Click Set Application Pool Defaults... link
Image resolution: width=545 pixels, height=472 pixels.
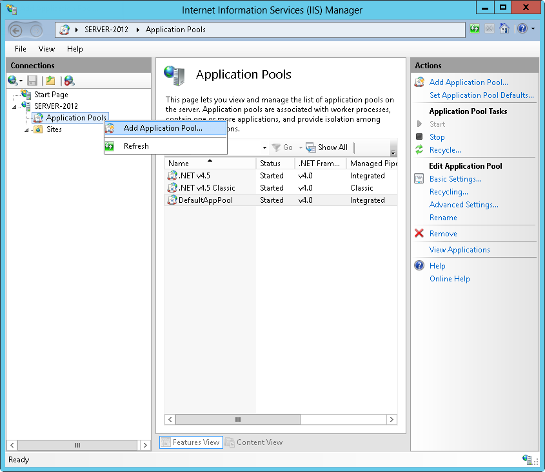coord(481,95)
